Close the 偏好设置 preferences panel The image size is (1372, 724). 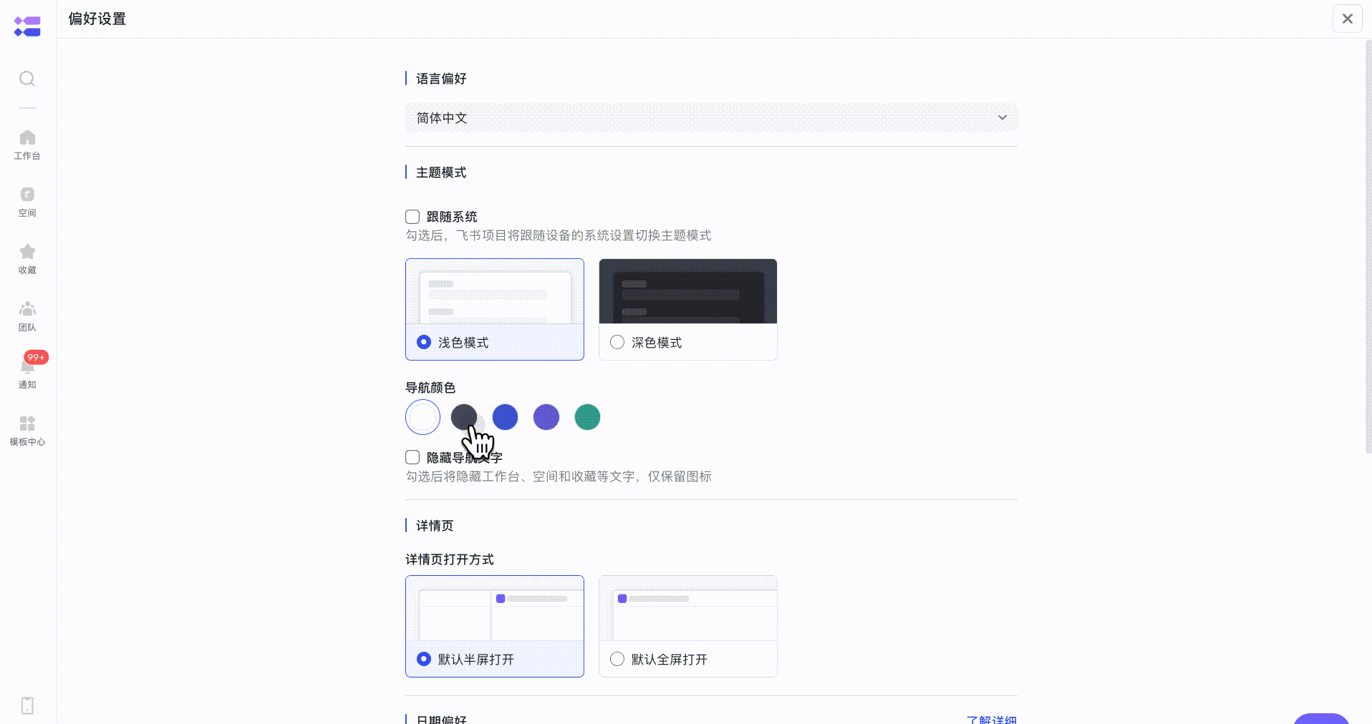click(1347, 19)
